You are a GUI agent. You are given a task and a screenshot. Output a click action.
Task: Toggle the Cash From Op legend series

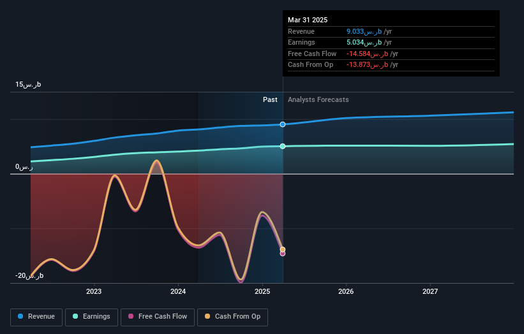[232, 317]
